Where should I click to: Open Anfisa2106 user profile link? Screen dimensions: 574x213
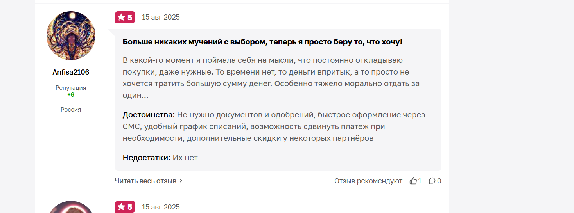[71, 72]
